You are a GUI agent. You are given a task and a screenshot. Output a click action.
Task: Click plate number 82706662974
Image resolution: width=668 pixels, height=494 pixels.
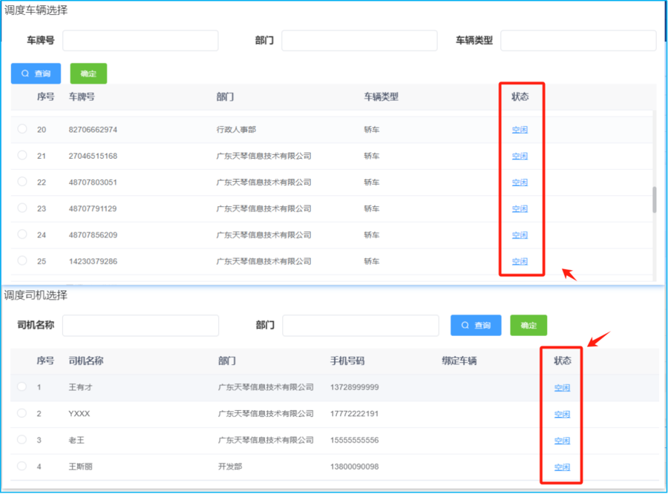pos(93,130)
